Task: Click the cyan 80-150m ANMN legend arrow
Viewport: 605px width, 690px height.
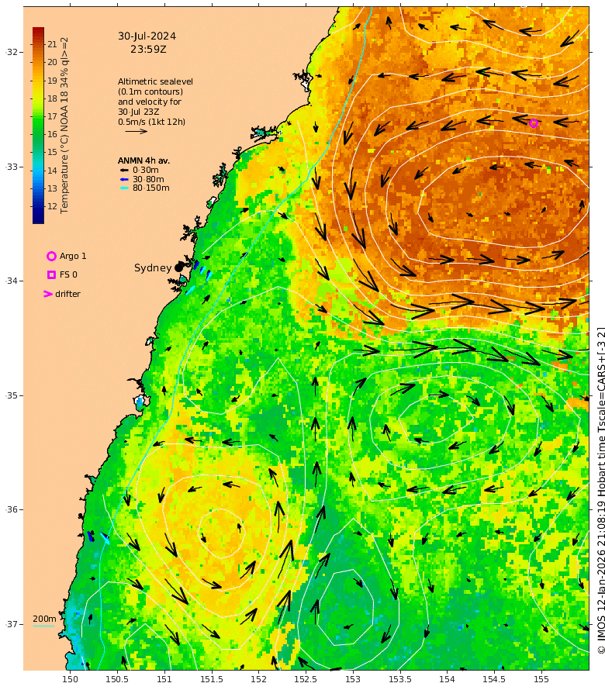Action: point(124,188)
